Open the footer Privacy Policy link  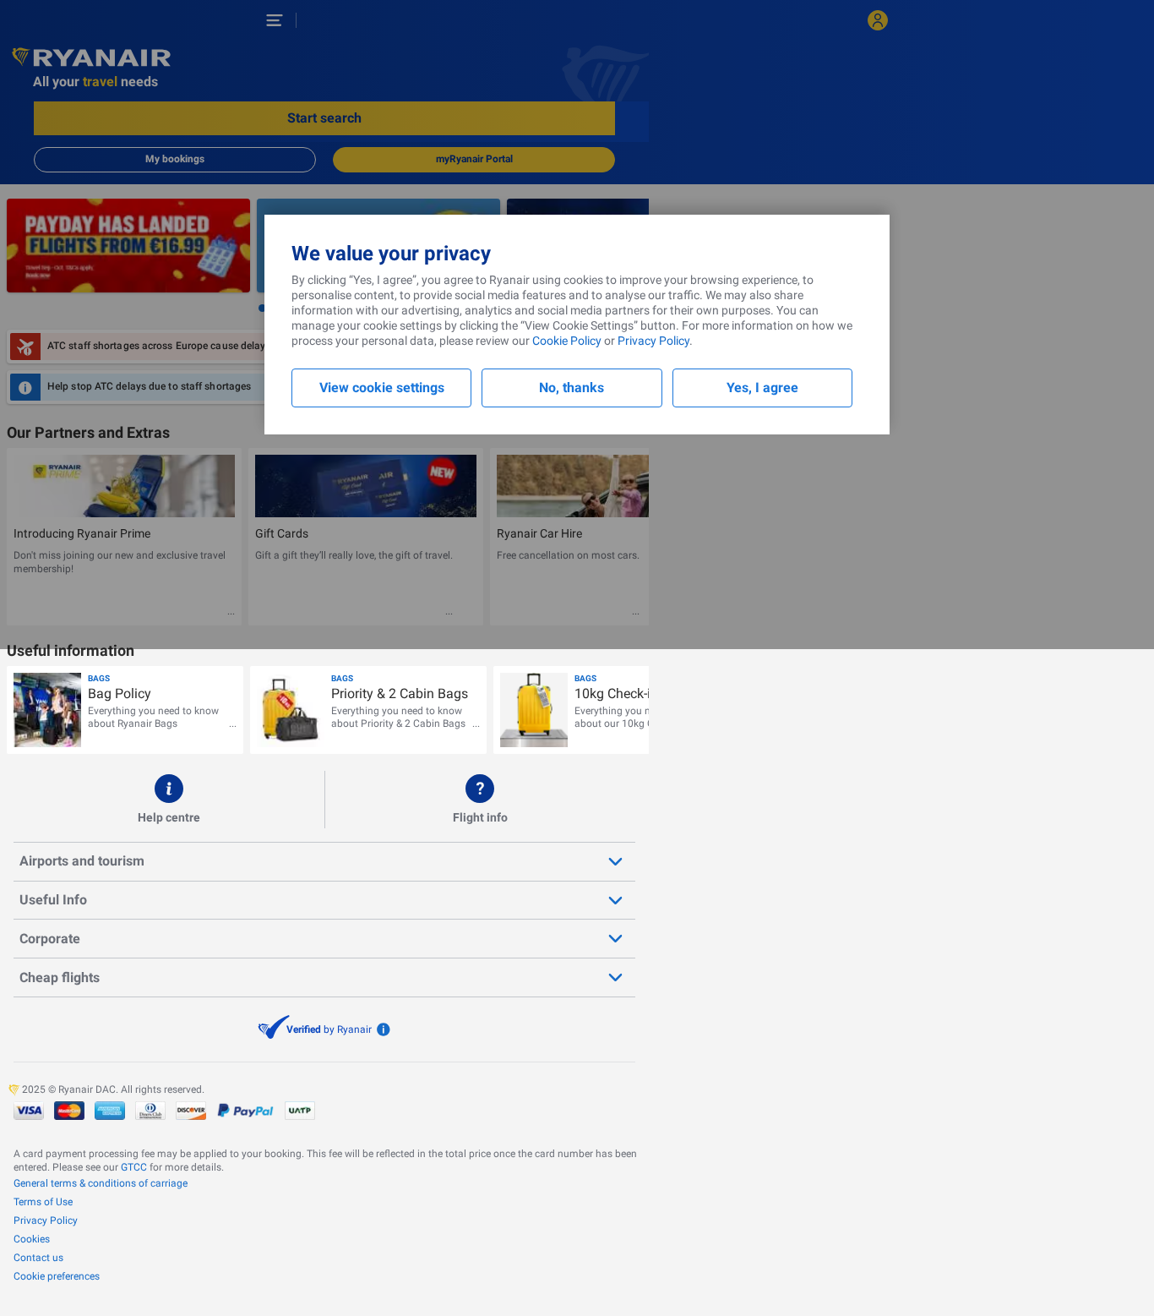pyautogui.click(x=46, y=1220)
